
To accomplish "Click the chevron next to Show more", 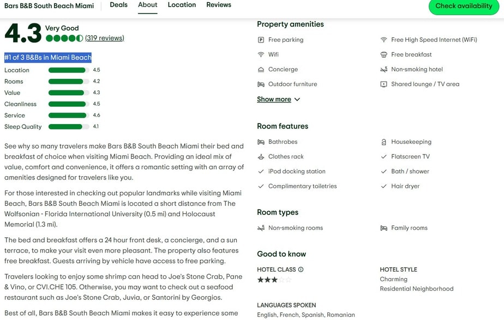I will pos(297,100).
